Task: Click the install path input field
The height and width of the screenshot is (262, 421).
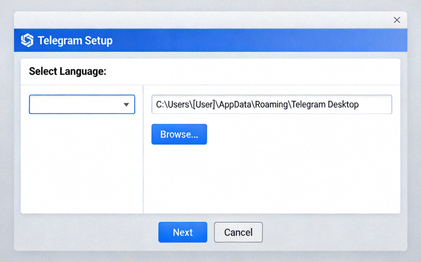Action: click(x=272, y=104)
